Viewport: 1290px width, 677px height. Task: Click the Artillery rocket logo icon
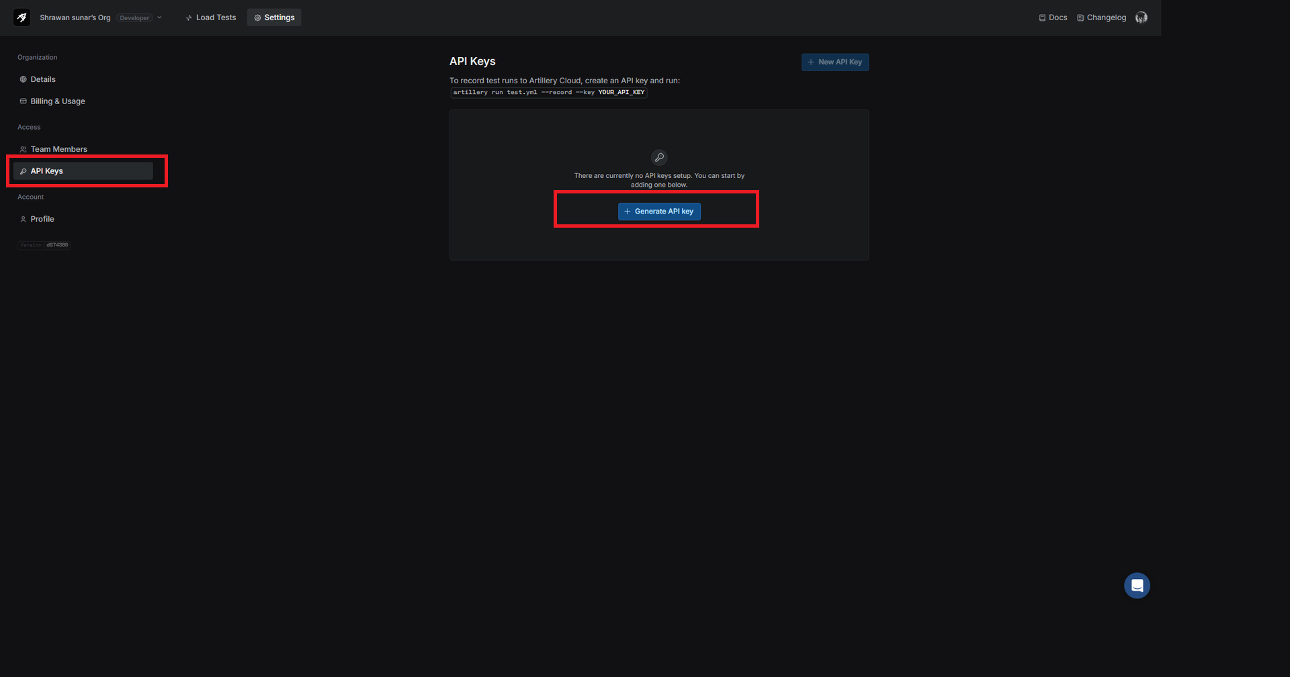[x=21, y=17]
